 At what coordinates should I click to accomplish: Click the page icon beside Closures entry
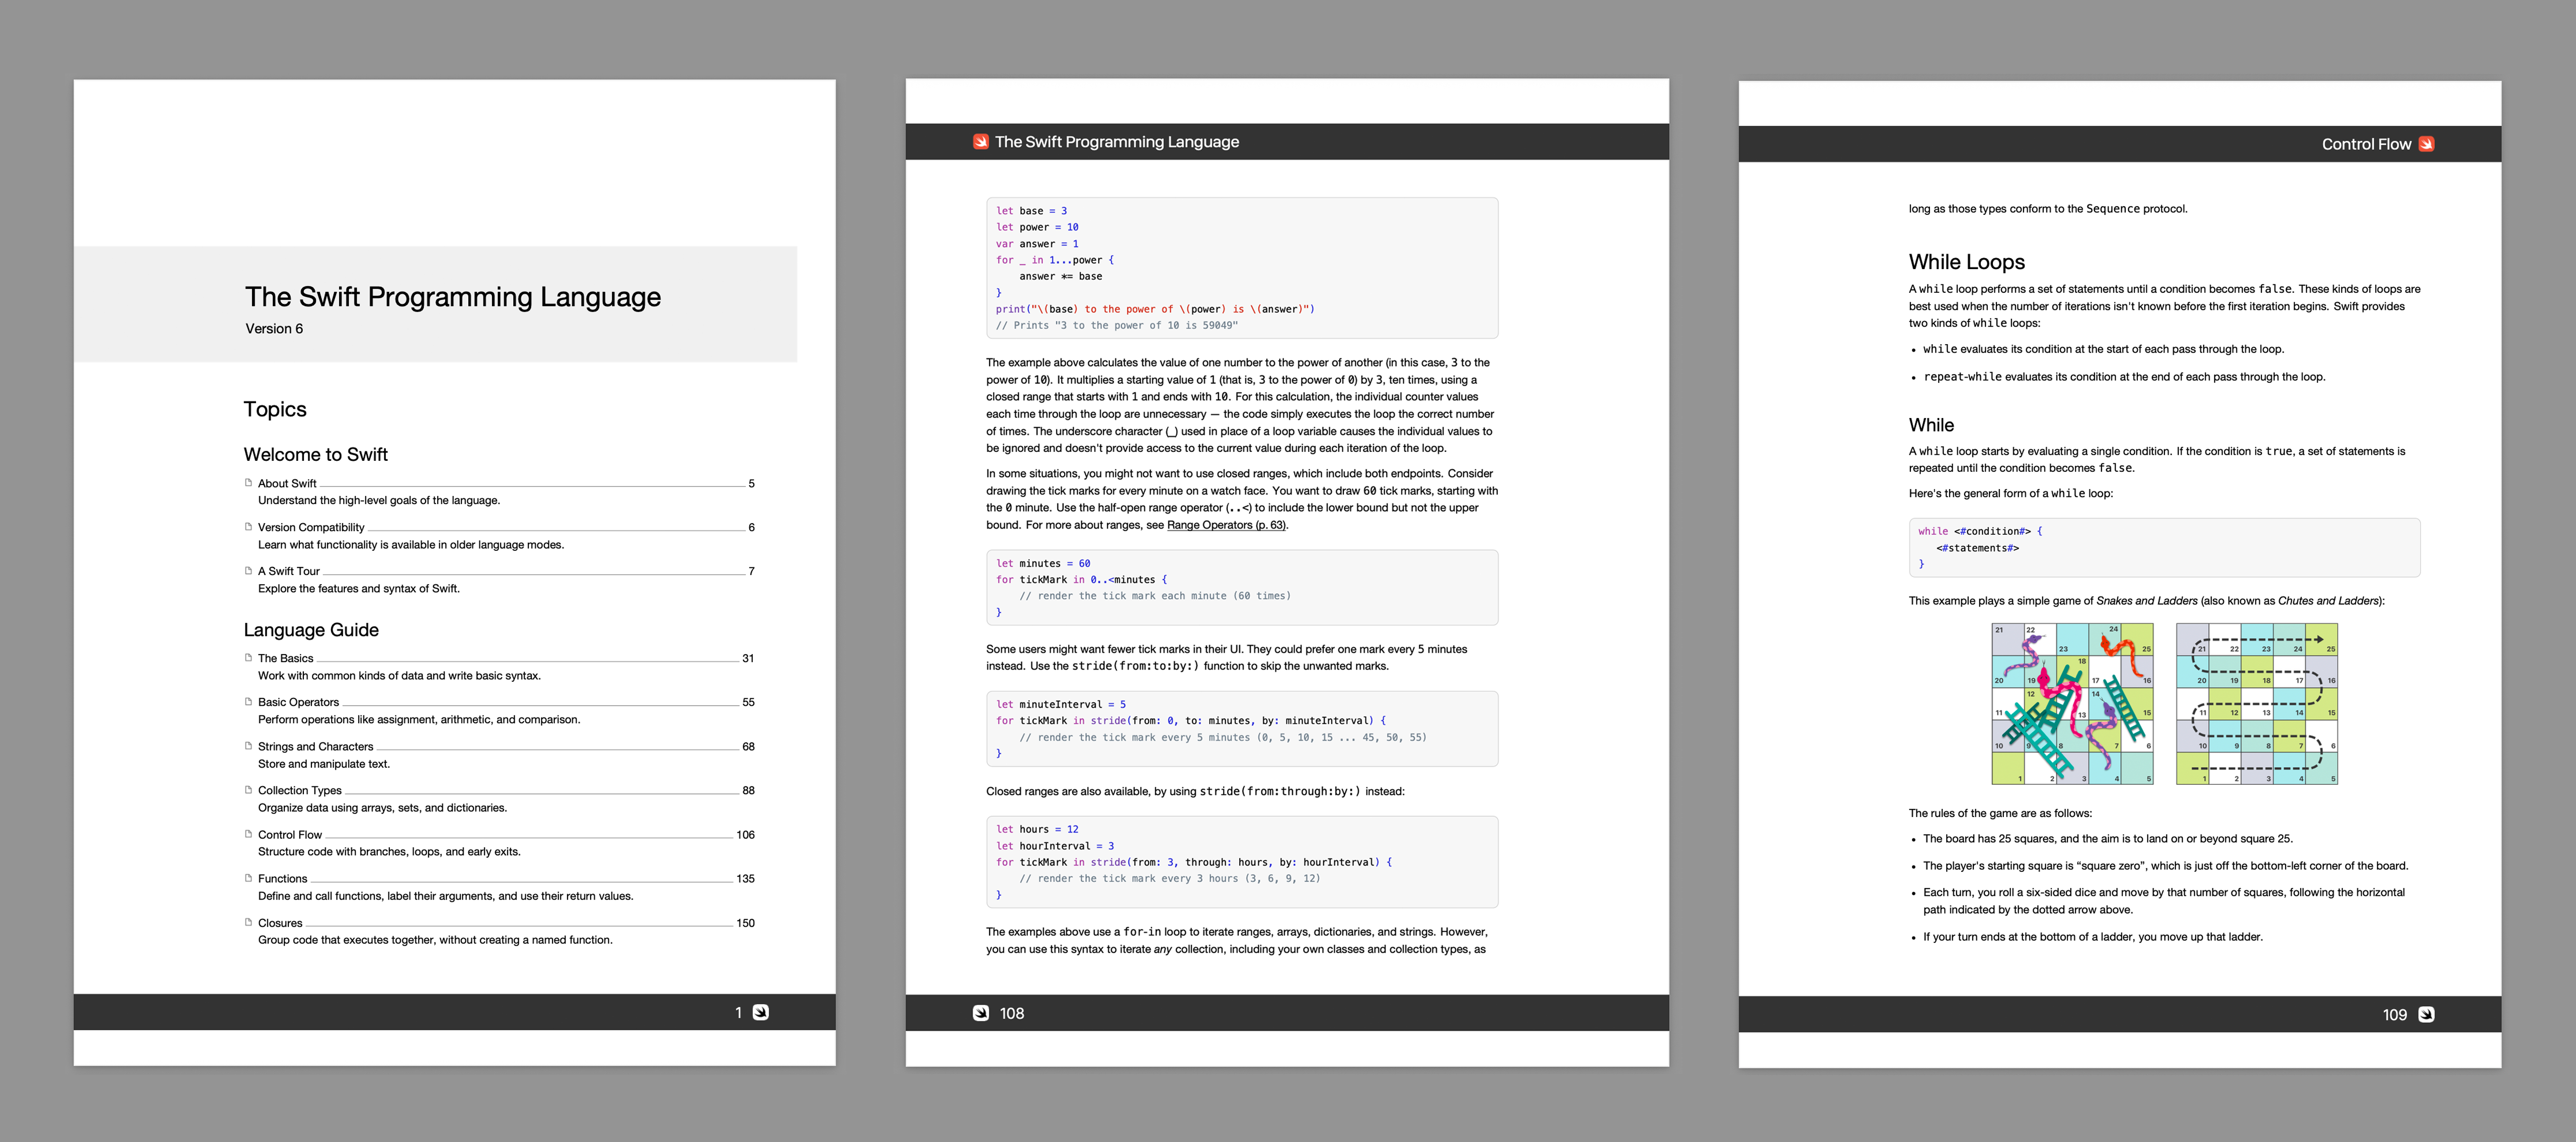click(x=248, y=922)
